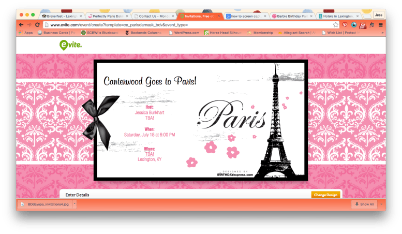Viewport: 402px width, 234px height.
Task: Open the Apps bookmarks shortcut
Action: [x=26, y=33]
